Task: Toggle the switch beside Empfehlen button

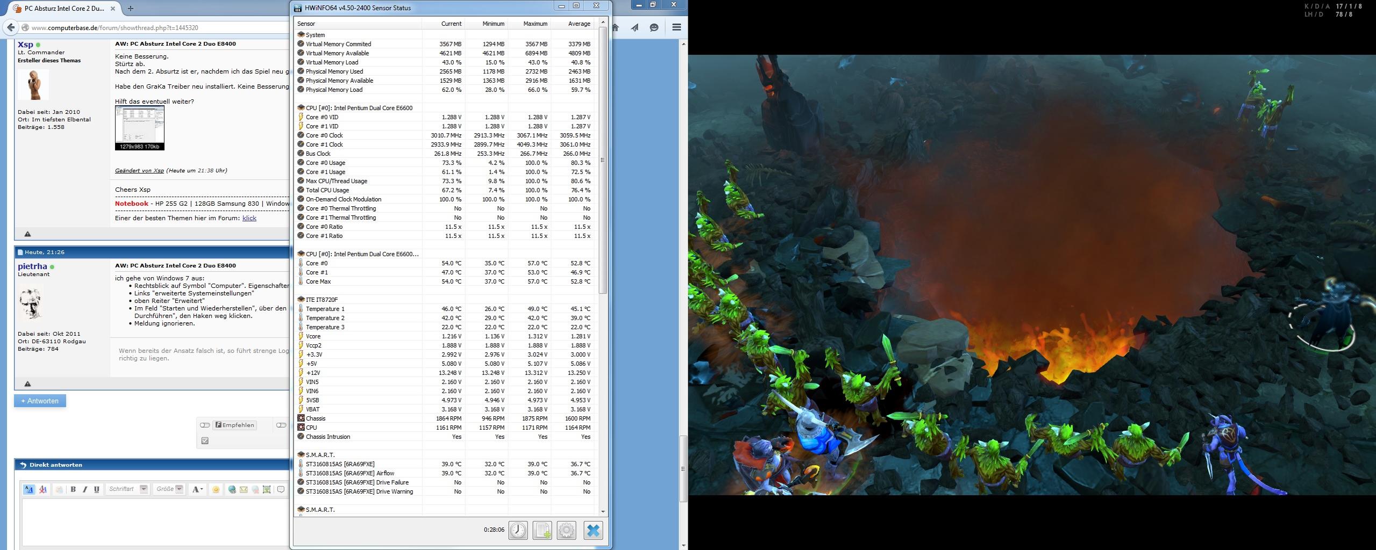Action: (205, 425)
